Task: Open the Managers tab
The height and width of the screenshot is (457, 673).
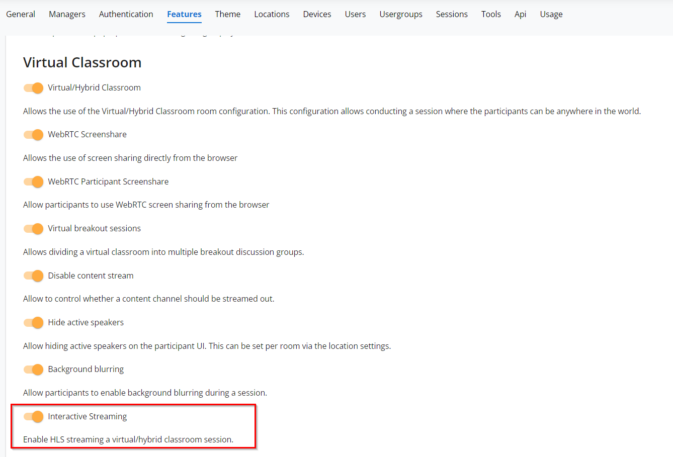Action: pyautogui.click(x=67, y=14)
